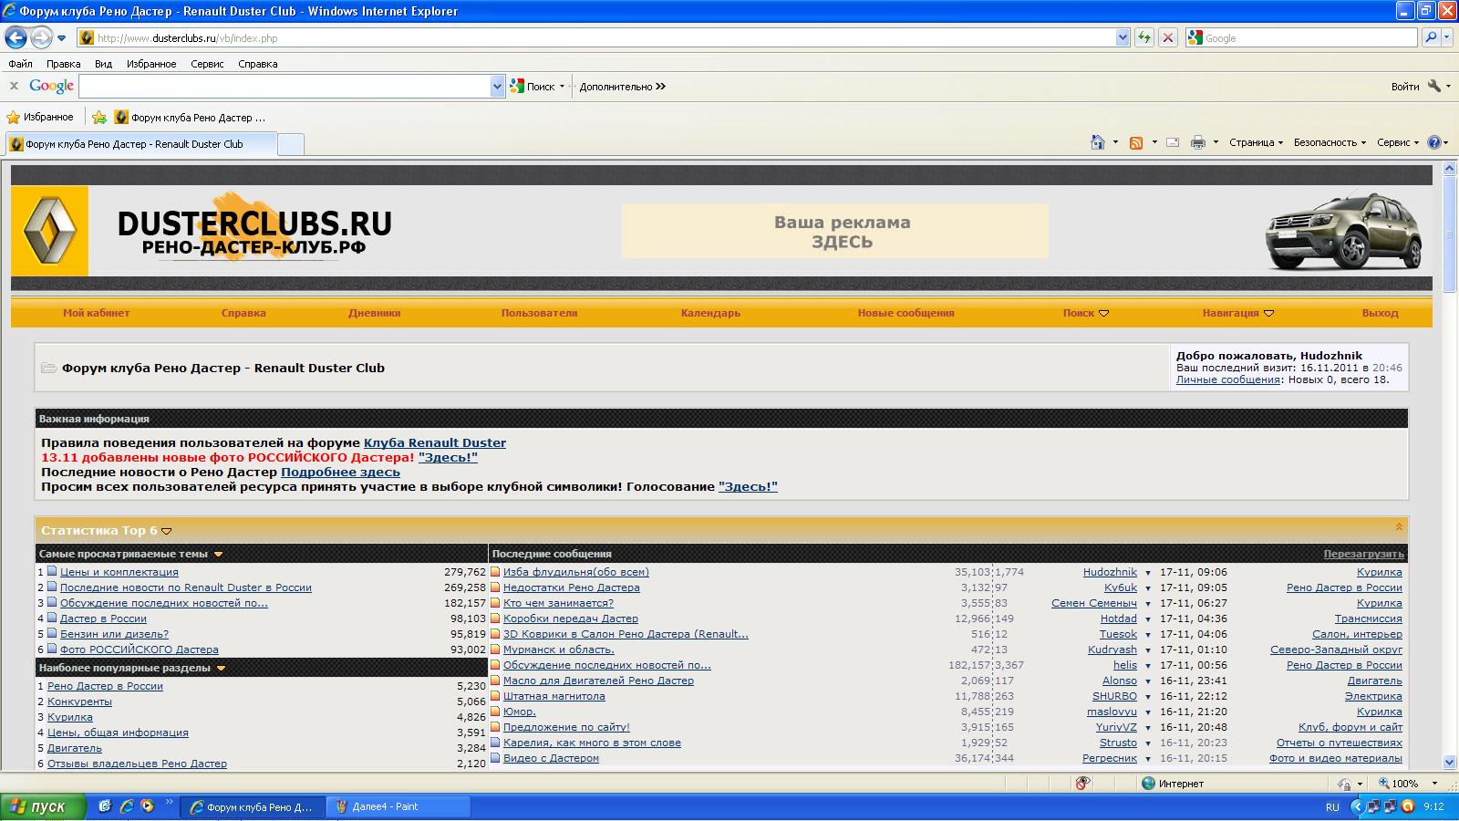Collapse the Статистика Top 6 panel arrows
1459x821 pixels.
click(1399, 526)
